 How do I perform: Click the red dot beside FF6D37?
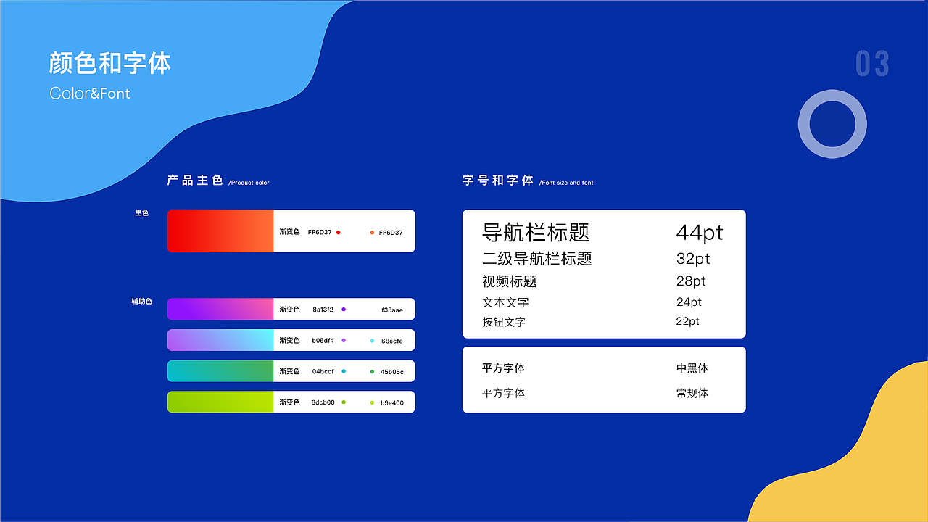tap(338, 232)
